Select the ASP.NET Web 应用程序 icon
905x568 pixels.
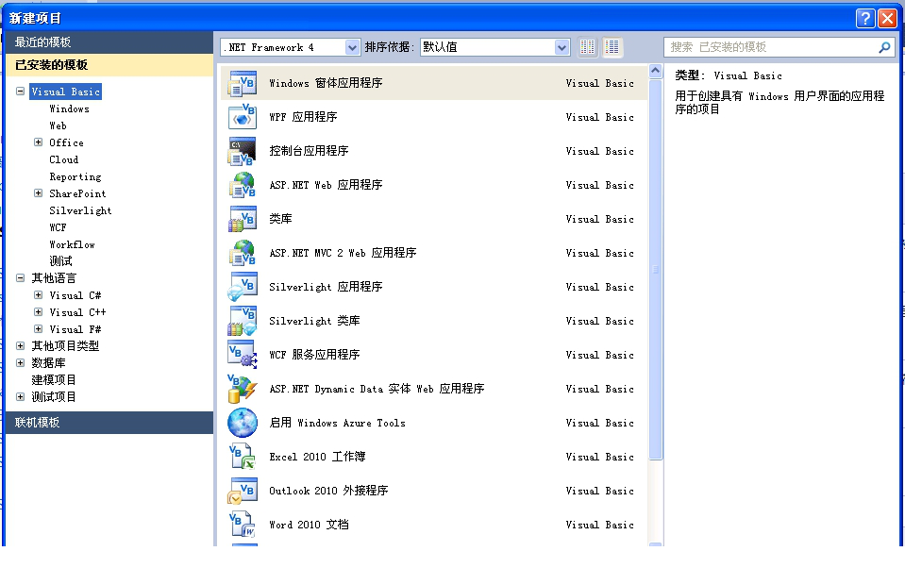click(243, 185)
